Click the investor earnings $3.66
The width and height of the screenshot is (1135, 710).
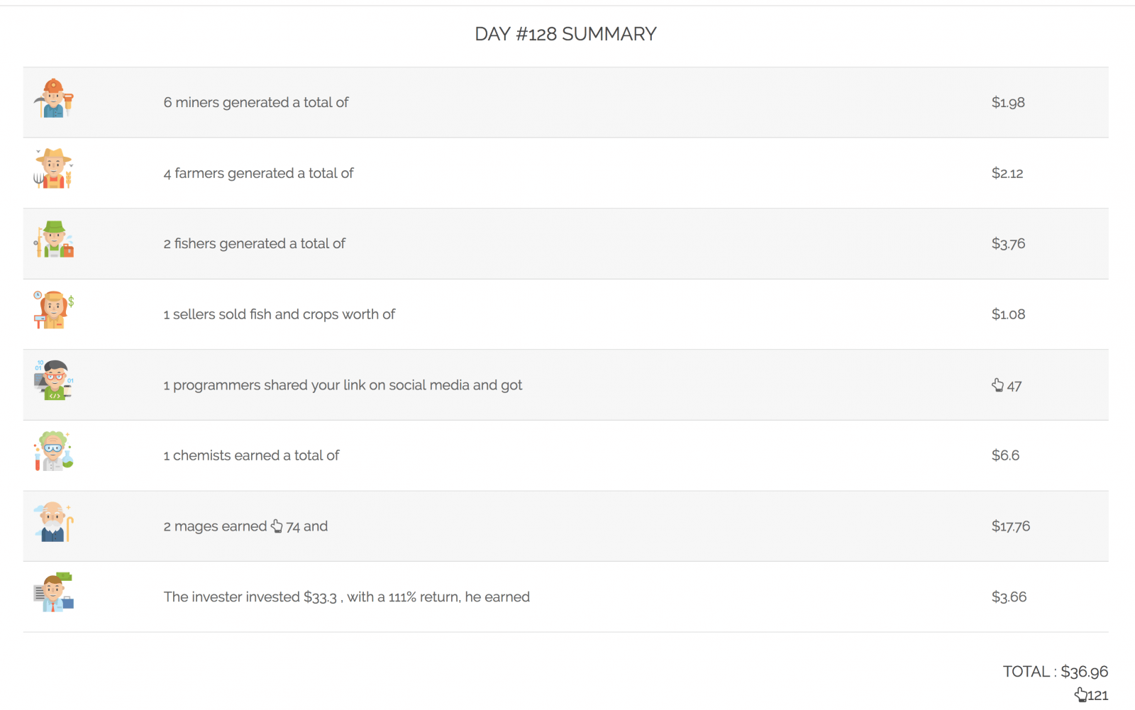click(1009, 597)
